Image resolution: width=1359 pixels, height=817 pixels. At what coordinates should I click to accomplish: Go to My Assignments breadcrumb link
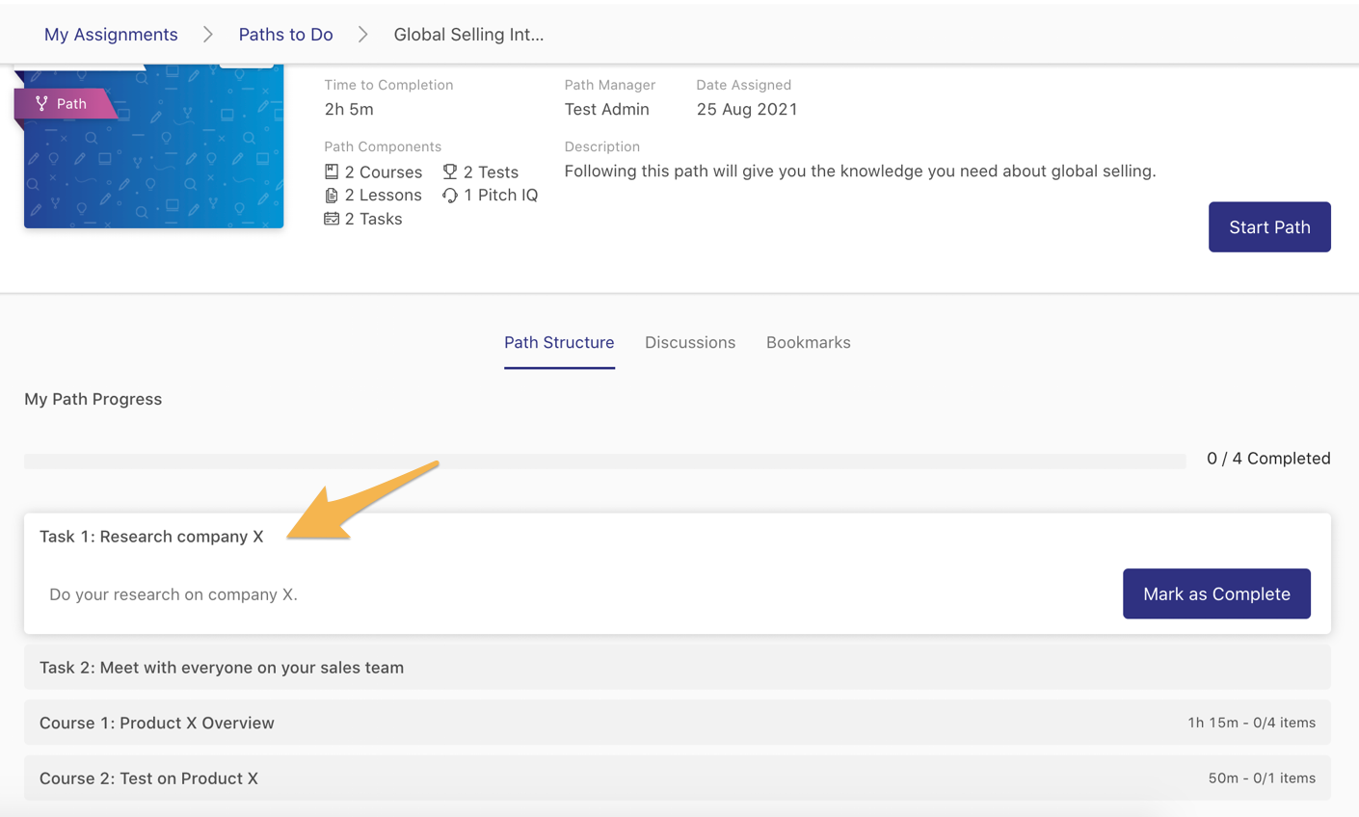[x=111, y=35]
